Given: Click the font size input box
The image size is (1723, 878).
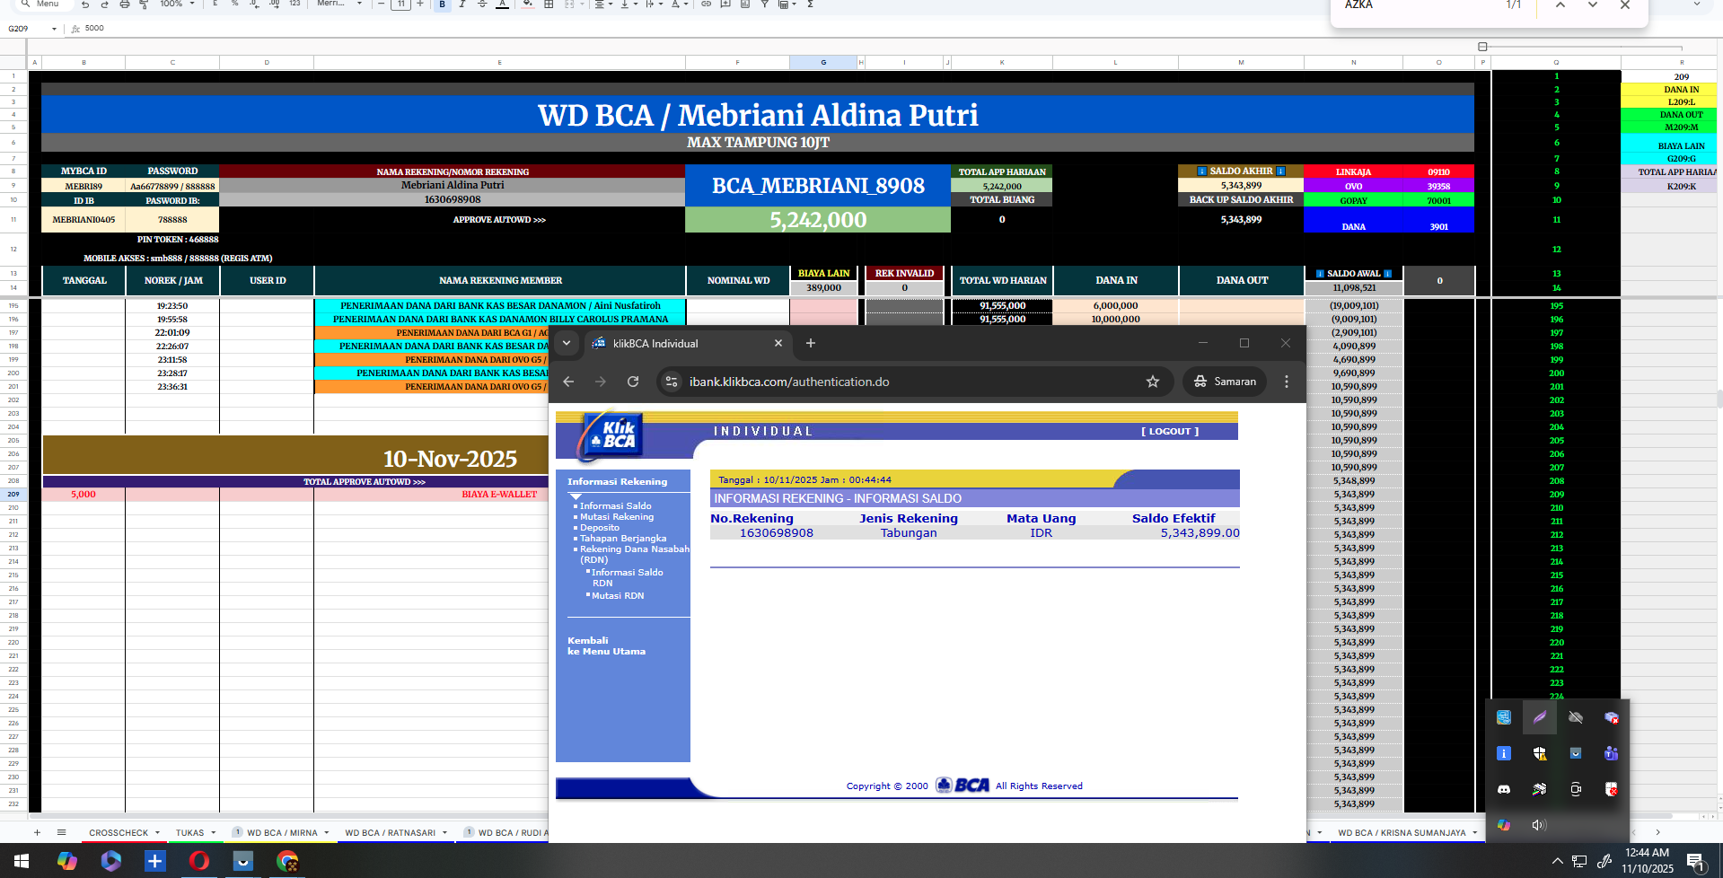Looking at the screenshot, I should tap(401, 4).
